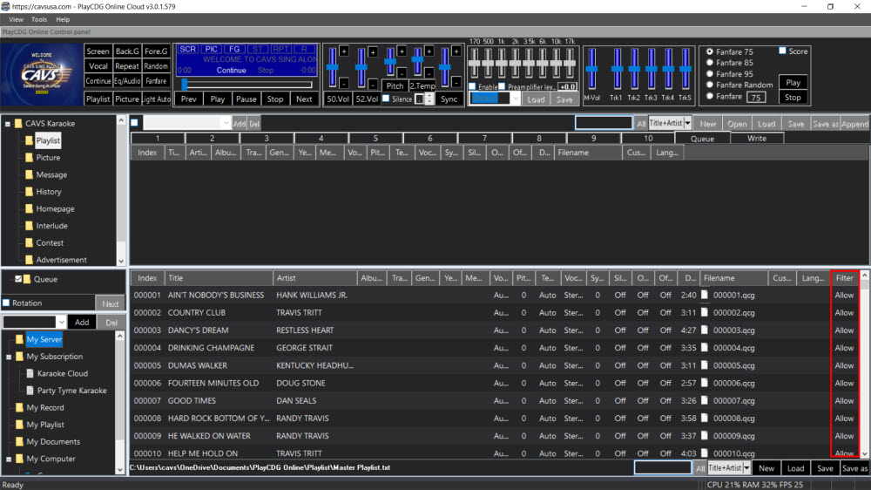The image size is (871, 490).
Task: Click the Artist column header in song list
Action: pyautogui.click(x=314, y=278)
